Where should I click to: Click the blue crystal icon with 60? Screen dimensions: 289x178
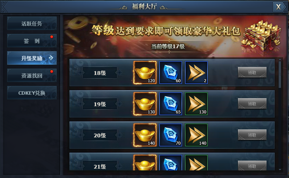[x=171, y=73]
